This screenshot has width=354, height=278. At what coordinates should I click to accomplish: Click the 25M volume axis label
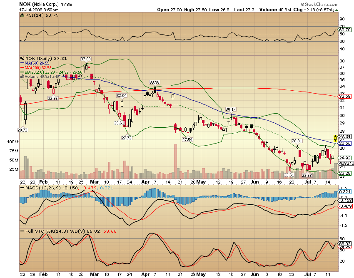pyautogui.click(x=14, y=169)
